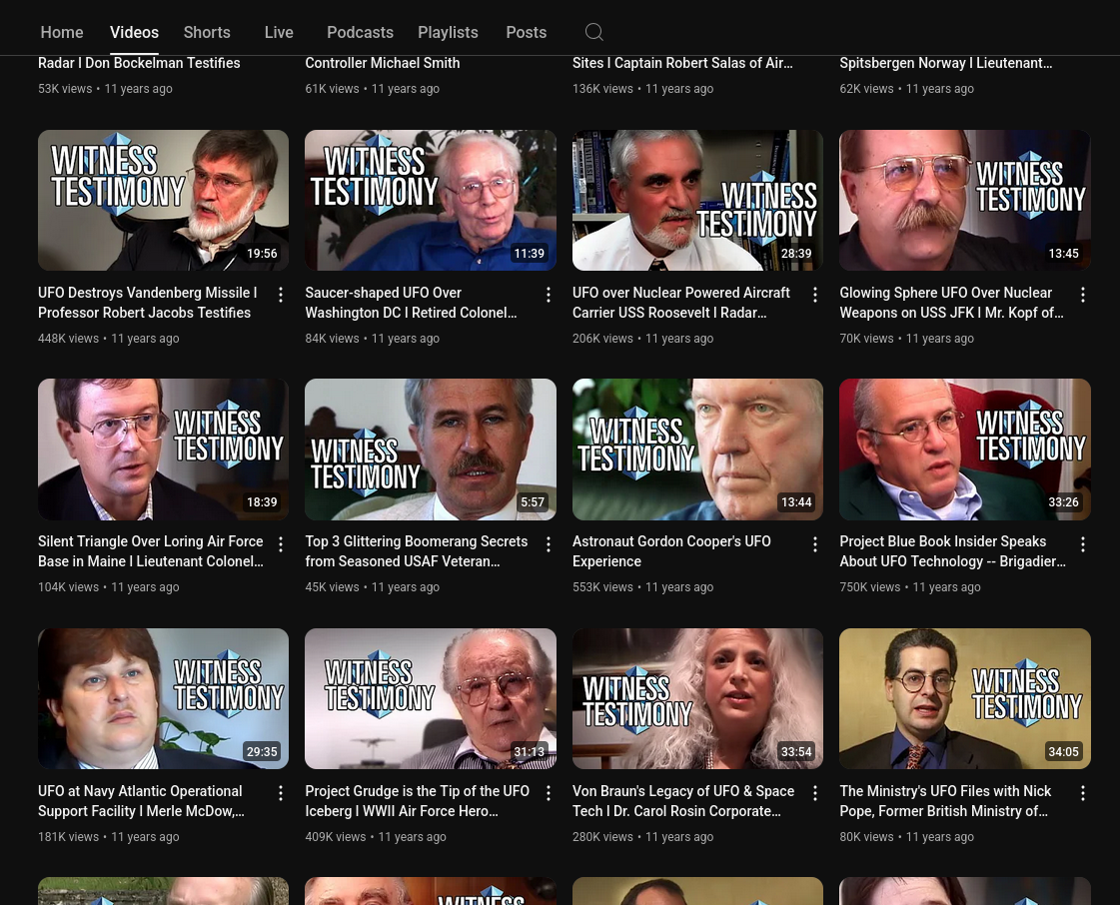This screenshot has height=905, width=1120.
Task: Play the 33:54 Carol Rosin thumbnail
Action: (697, 698)
